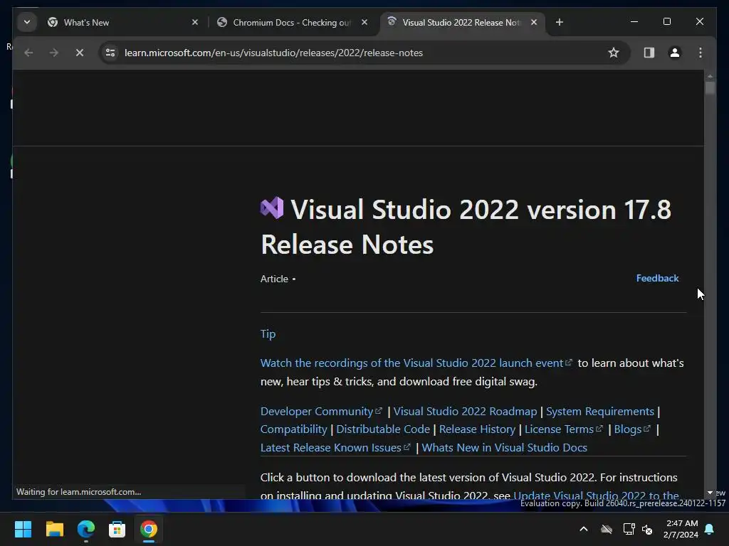Screen dimensions: 729x546
Task: Click the muted volume tray icon
Action: [x=647, y=529]
